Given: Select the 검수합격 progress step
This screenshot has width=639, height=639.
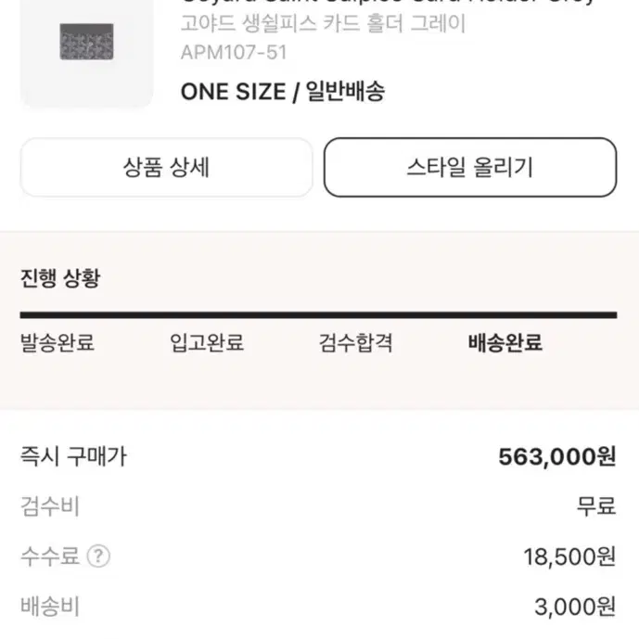Looking at the screenshot, I should point(356,343).
